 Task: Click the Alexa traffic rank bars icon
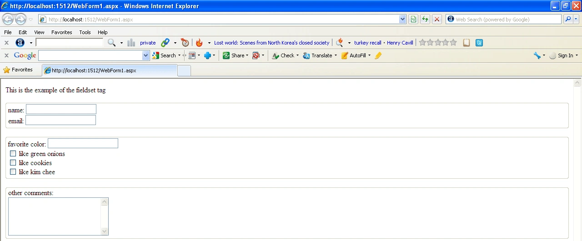tap(131, 43)
